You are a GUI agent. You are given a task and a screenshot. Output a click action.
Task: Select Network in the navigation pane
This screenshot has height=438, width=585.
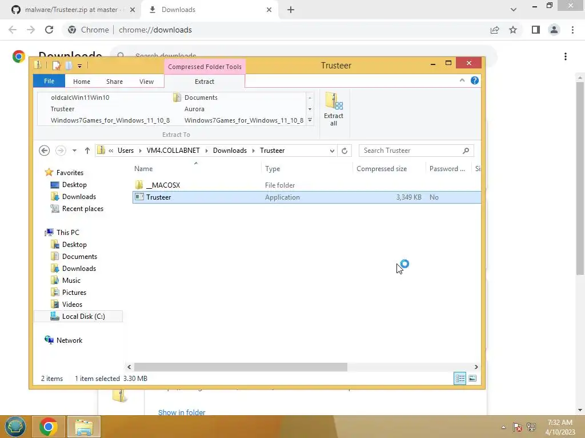point(63,340)
